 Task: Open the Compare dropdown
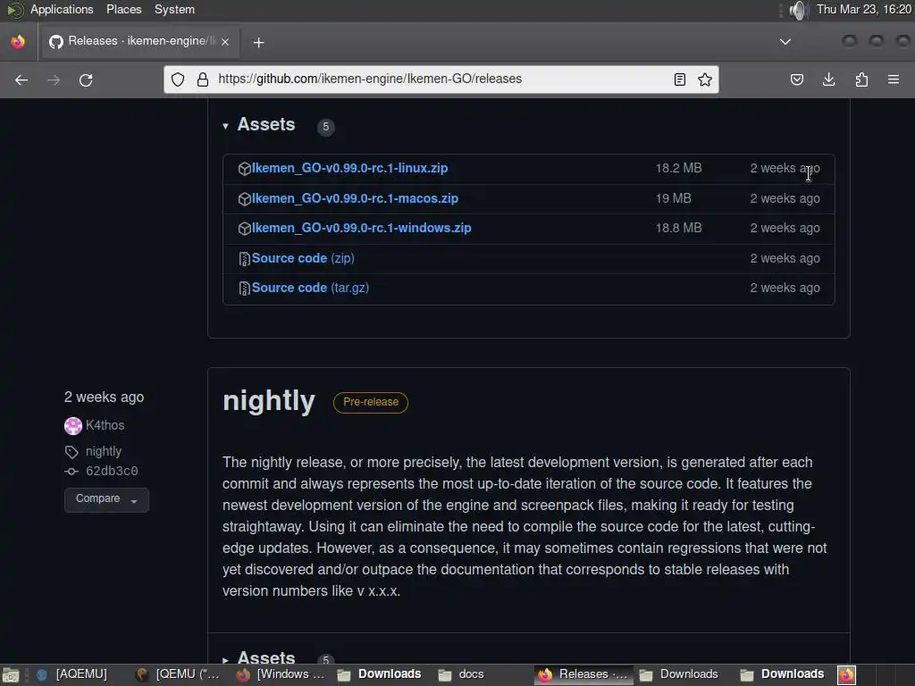(x=106, y=499)
